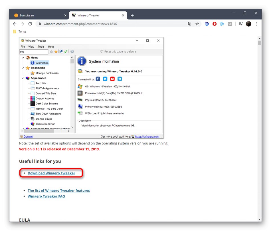Viewport: 271px width, 231px height.
Task: Click Download Winaero Tweaker link
Action: pos(51,173)
